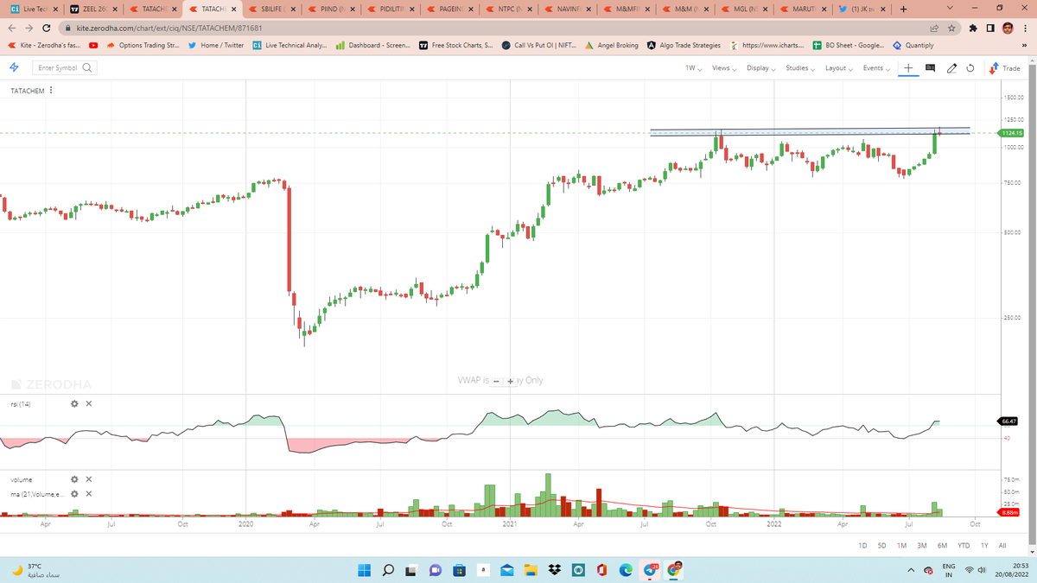The height and width of the screenshot is (583, 1037).
Task: Open the TATACHEM three-dot options menu
Action: click(53, 91)
